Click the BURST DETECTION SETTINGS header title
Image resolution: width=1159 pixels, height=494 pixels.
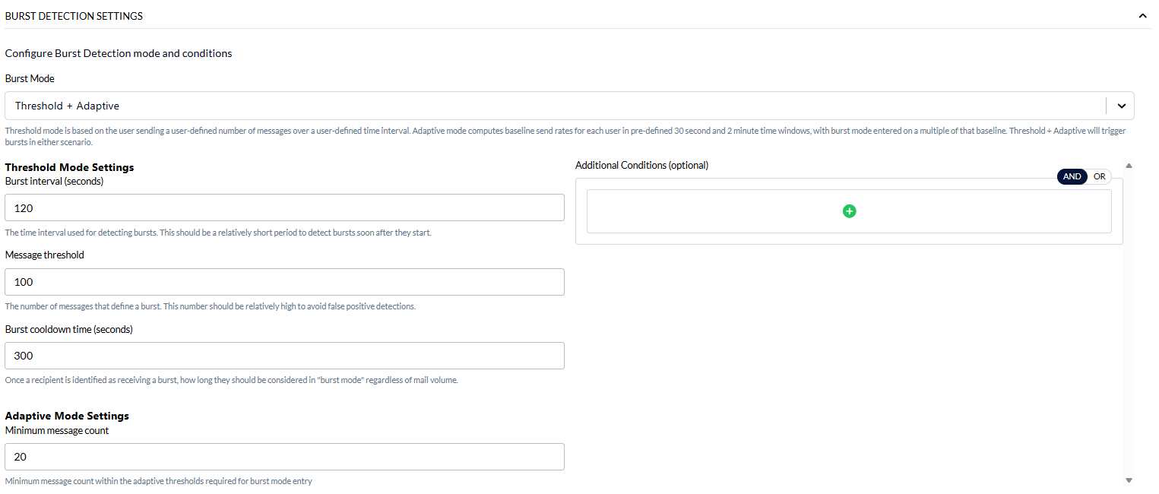coord(74,16)
